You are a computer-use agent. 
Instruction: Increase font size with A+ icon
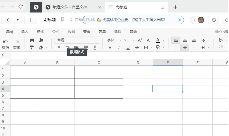pyautogui.click(x=140, y=40)
